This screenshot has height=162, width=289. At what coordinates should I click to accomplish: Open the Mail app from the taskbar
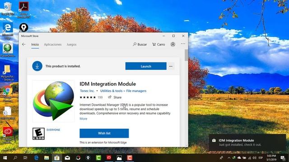[67, 158]
